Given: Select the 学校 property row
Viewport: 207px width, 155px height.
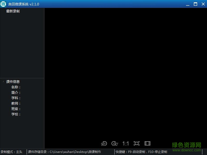Looking at the screenshot, I should pyautogui.click(x=16, y=114).
